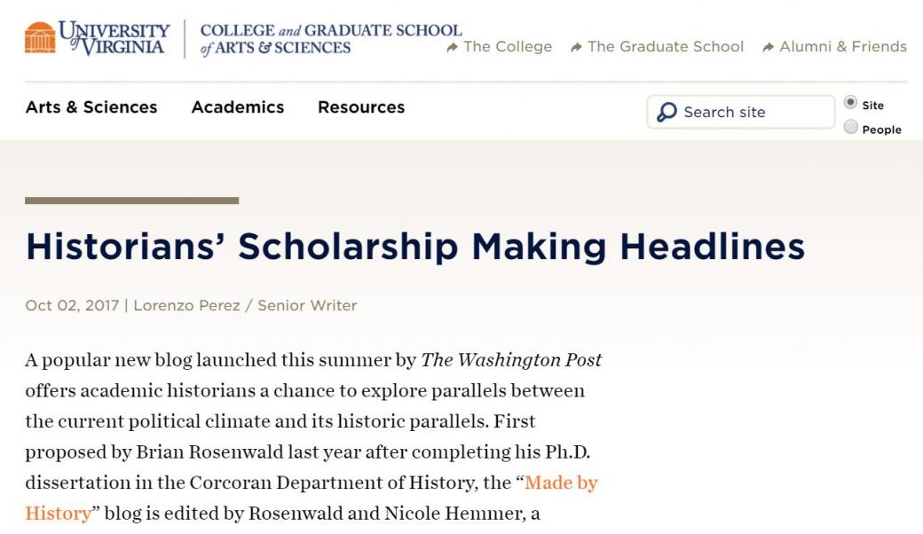Click the arrow icon beside The Graduate School

click(577, 47)
